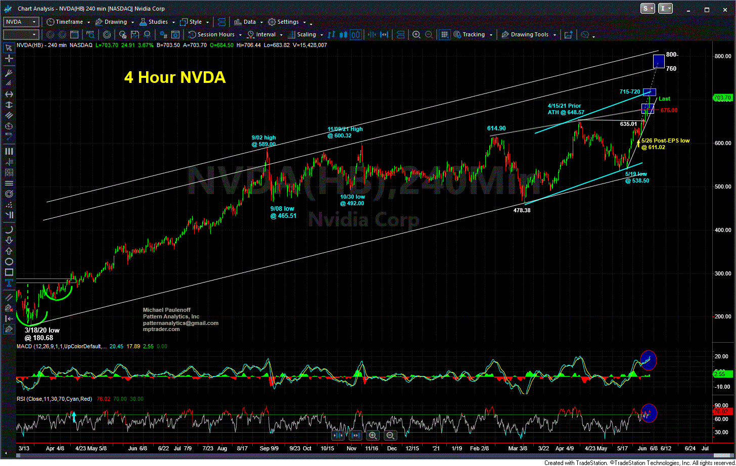The height and width of the screenshot is (466, 736).
Task: Toggle the I interval link button
Action: [666, 8]
